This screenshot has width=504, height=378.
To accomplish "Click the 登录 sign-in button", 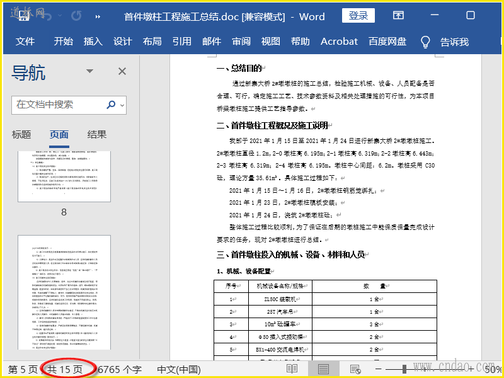I will point(358,16).
